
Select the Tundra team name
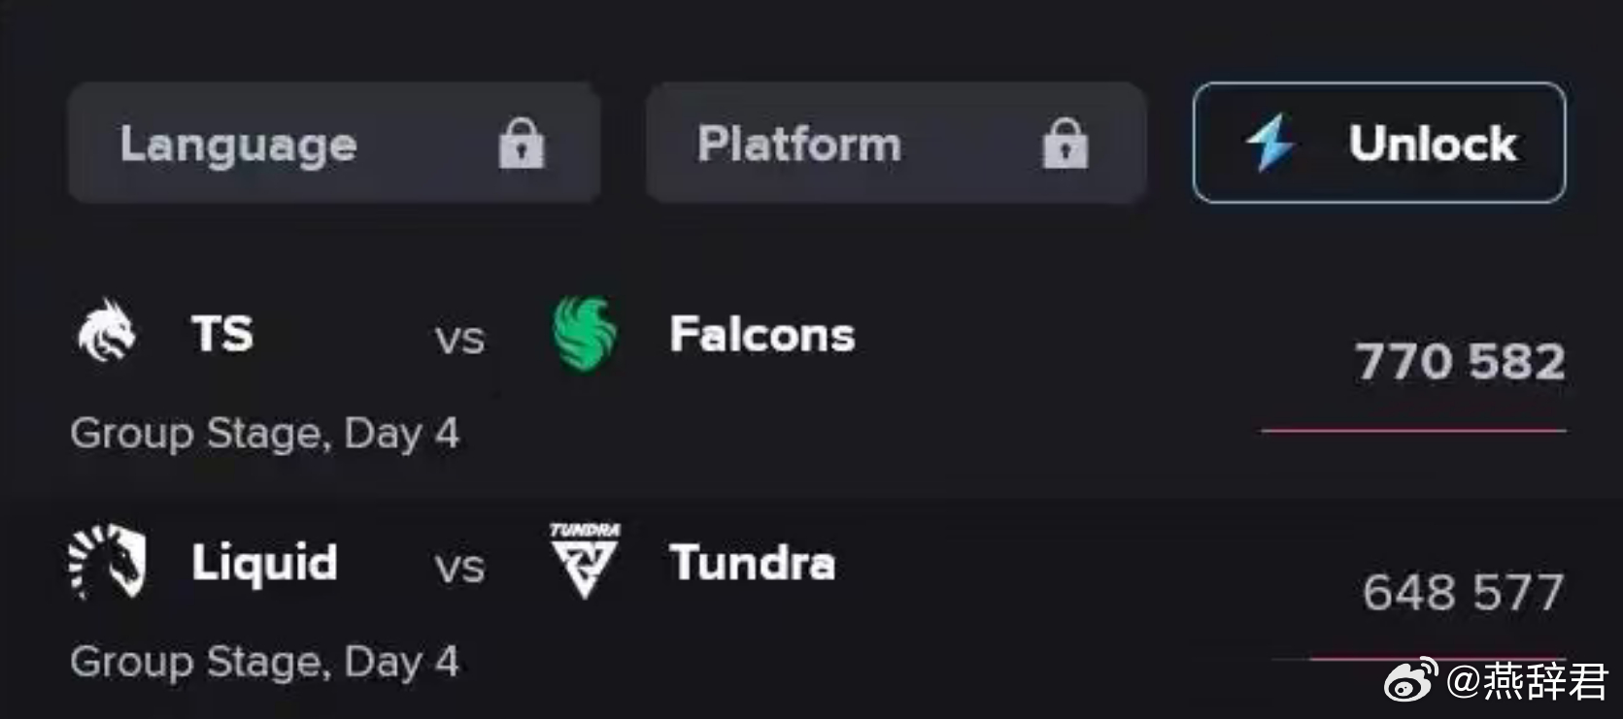[x=753, y=563]
